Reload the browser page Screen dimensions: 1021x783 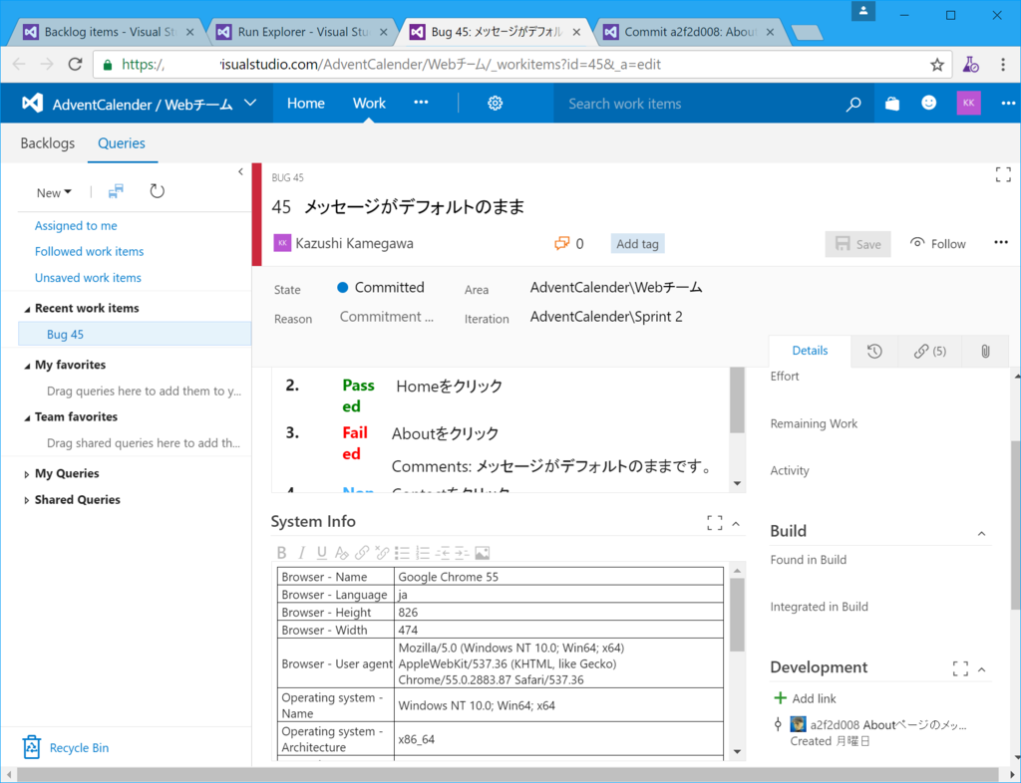(76, 64)
